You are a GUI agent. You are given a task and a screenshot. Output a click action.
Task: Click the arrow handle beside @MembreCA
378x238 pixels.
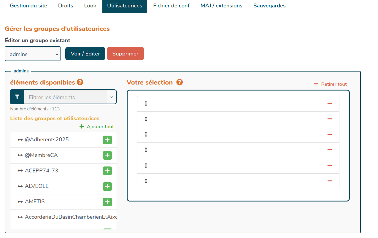pos(20,155)
